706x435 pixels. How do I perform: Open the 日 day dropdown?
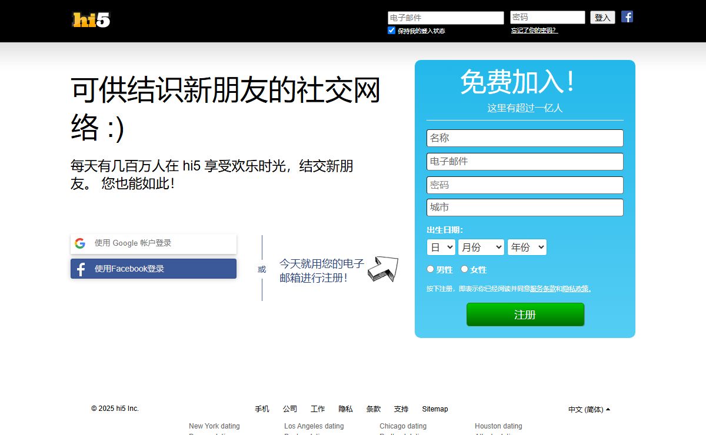click(441, 247)
